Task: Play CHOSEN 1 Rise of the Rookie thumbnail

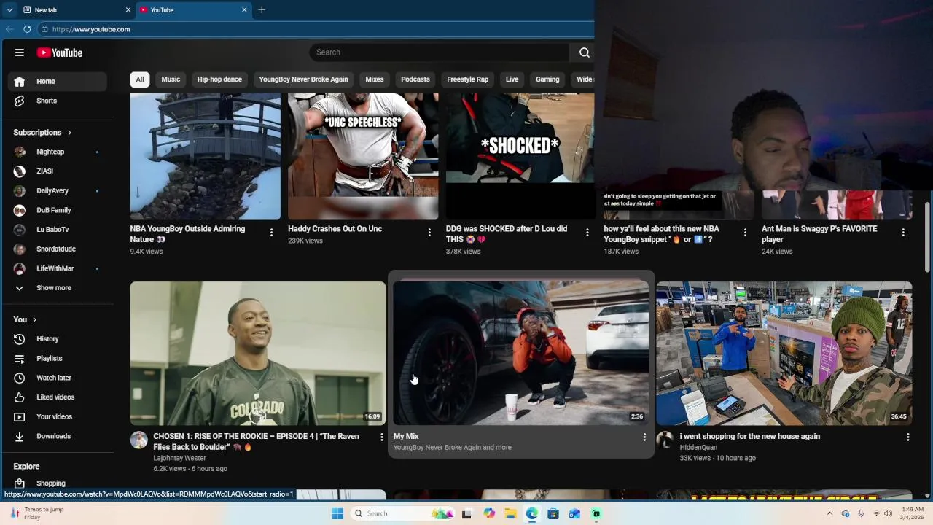Action: tap(257, 353)
